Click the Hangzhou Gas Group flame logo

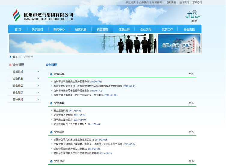tap(16, 15)
